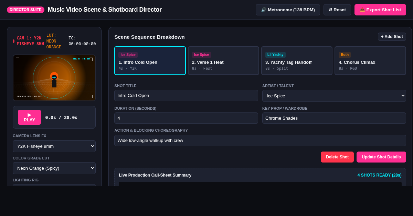This screenshot has width=413, height=216.
Task: Click the CAM 1: Y2K FISHEYE 8MM label
Action: [30, 41]
